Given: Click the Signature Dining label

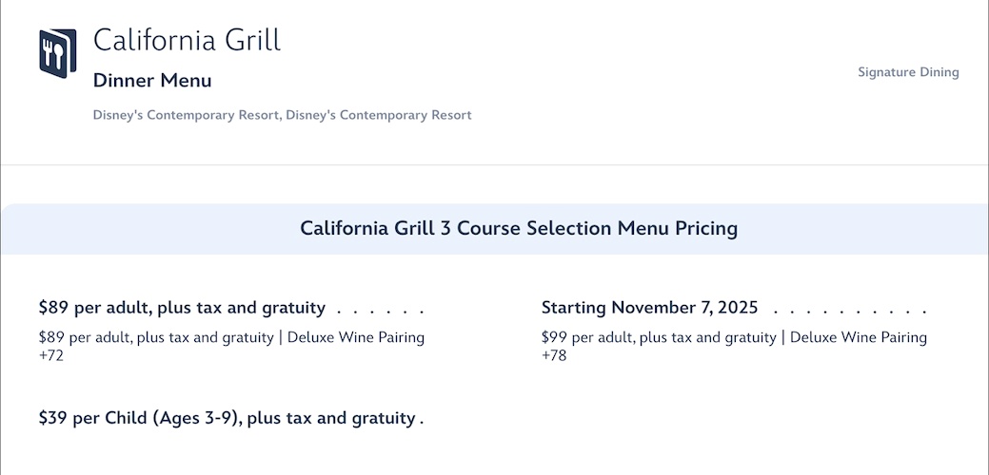Looking at the screenshot, I should tap(908, 72).
